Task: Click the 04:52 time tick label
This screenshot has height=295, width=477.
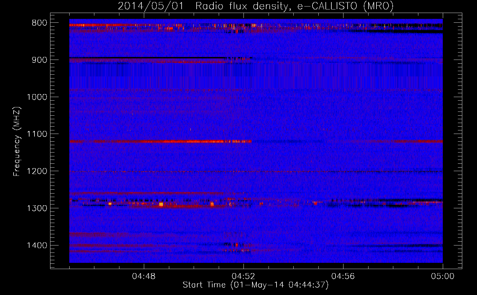Action: click(x=244, y=276)
